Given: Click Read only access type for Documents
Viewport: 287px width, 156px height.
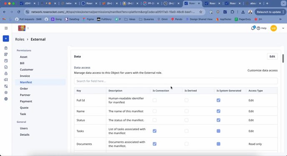Looking at the screenshot, I should click(x=255, y=144).
